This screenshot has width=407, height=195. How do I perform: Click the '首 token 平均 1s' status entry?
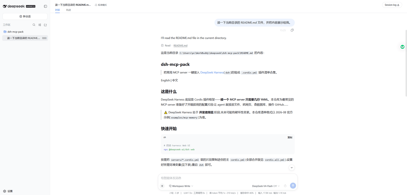pyautogui.click(x=218, y=193)
